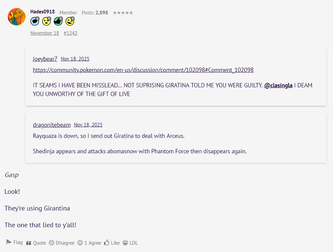Quote this post
This screenshot has width=333, height=252.
36,243
